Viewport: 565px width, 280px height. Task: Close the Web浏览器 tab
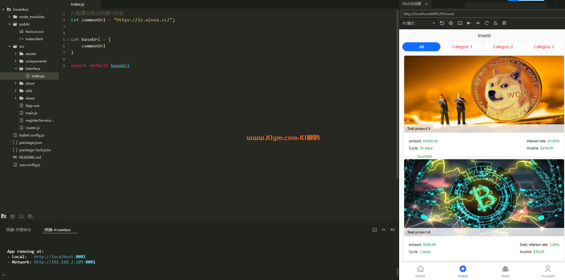point(426,4)
